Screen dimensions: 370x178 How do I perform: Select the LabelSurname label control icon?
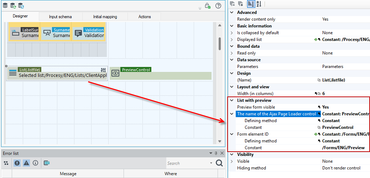point(16,33)
